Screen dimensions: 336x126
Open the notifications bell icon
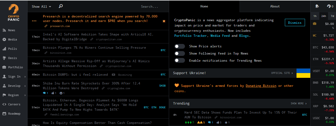tap(317, 6)
